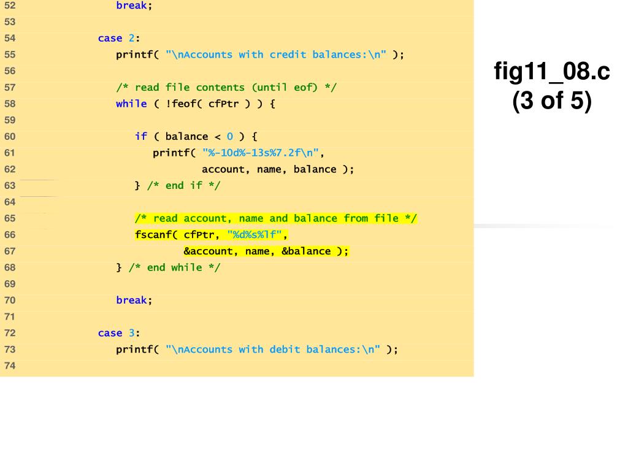628x471 pixels.
Task: Click line number 54
Action: point(10,38)
